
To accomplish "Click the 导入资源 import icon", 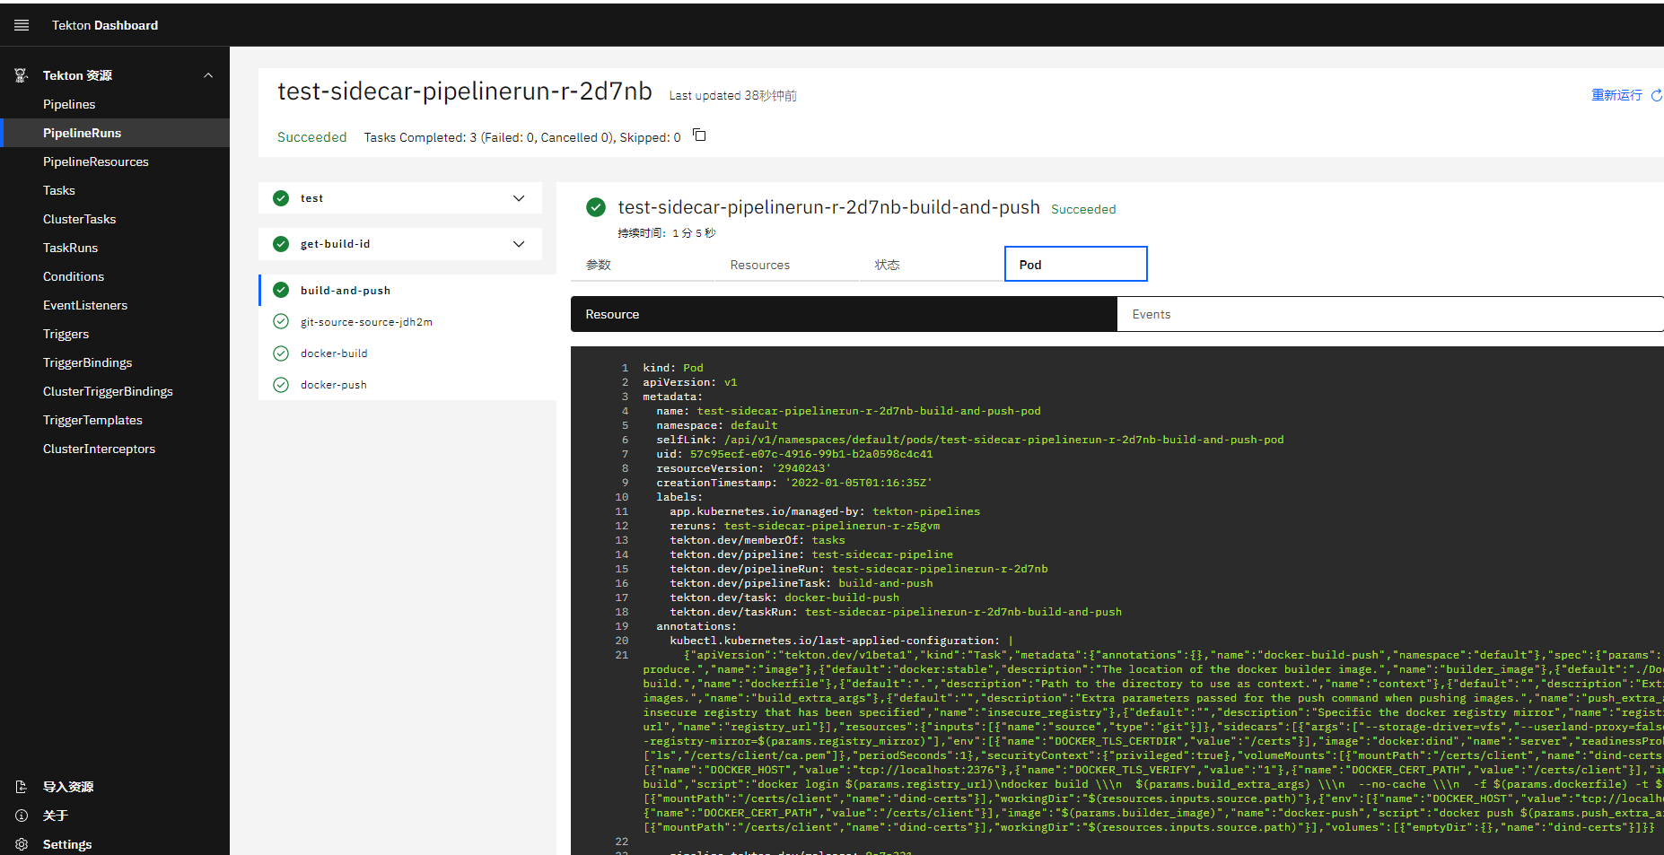I will coord(22,787).
